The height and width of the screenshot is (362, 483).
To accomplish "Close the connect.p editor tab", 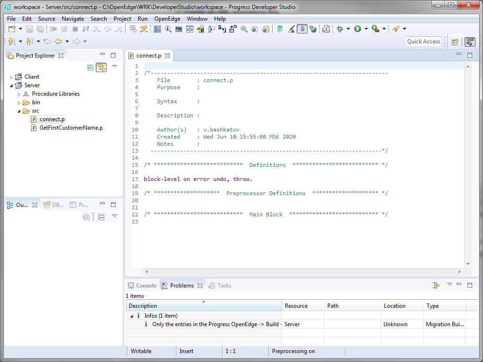I will click(x=167, y=56).
